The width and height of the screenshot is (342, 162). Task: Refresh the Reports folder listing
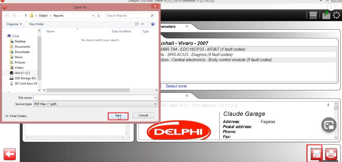(99, 16)
